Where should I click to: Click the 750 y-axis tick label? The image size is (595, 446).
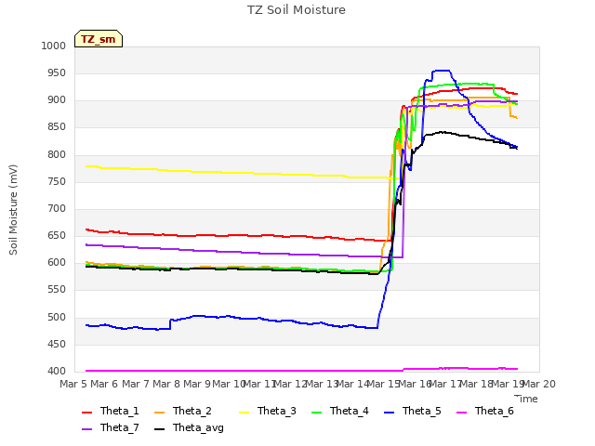(57, 181)
